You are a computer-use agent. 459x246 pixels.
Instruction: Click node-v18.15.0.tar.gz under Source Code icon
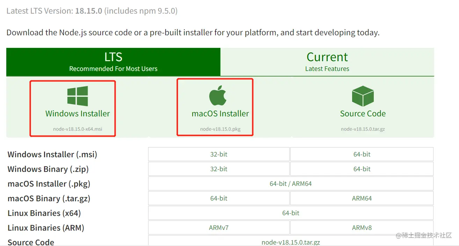(363, 129)
